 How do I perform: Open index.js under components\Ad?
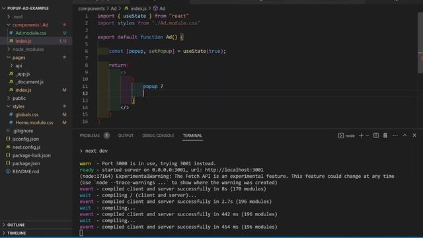pyautogui.click(x=23, y=41)
